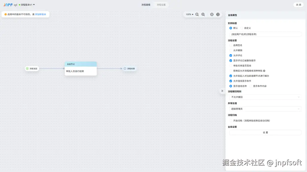Click the instance title input field
307x172 pixels.
click(265, 34)
